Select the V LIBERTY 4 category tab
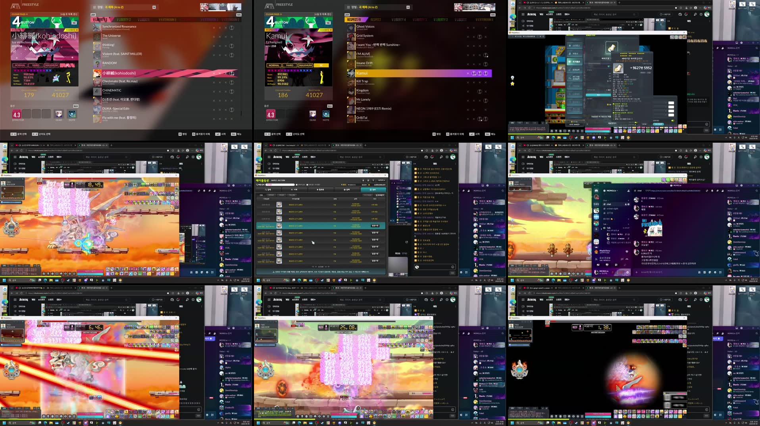This screenshot has height=426, width=760. coord(398,19)
